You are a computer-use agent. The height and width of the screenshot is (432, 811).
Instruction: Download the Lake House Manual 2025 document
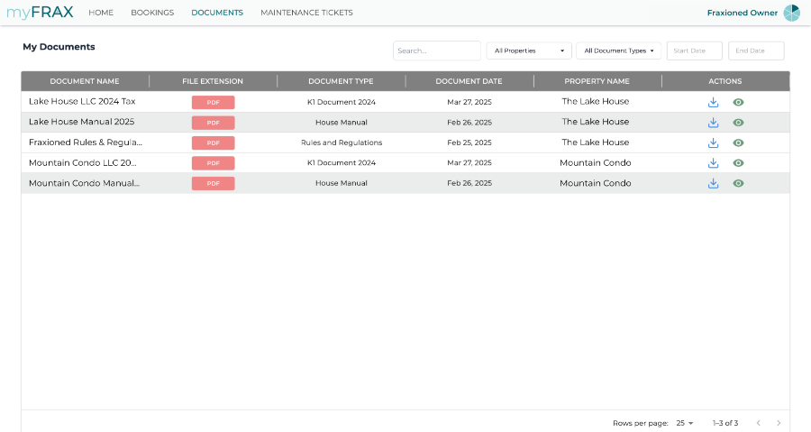coord(713,123)
